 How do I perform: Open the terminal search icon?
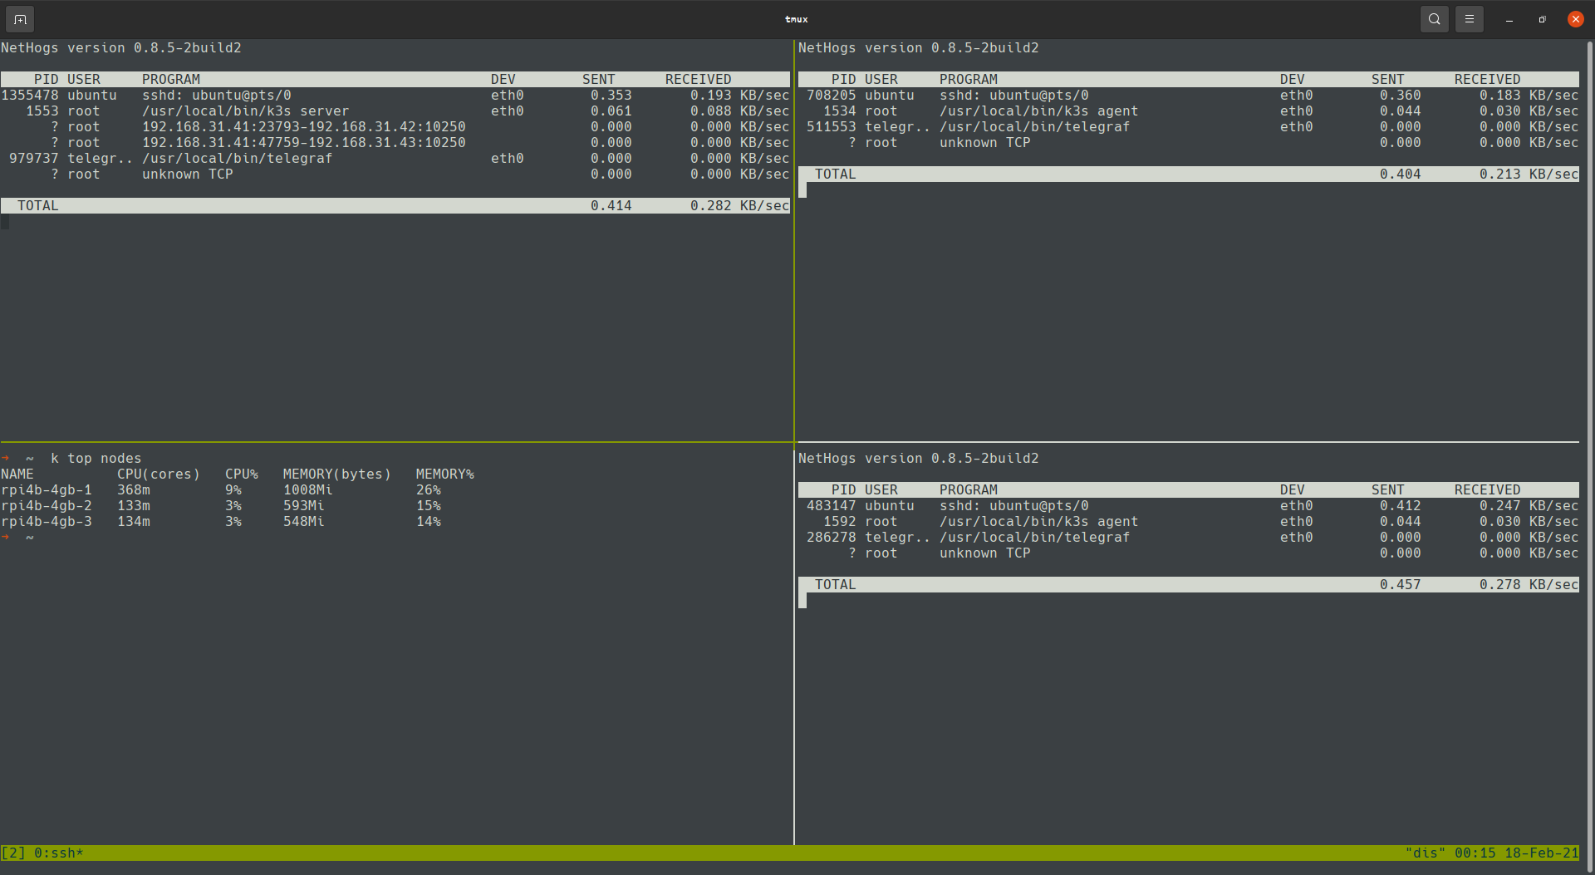click(1434, 19)
